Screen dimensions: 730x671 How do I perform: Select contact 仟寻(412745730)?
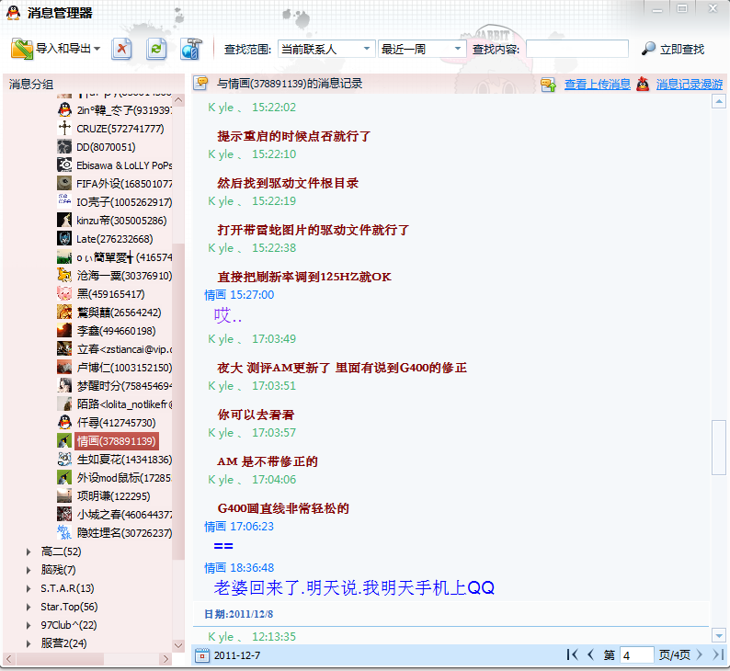[x=115, y=423]
